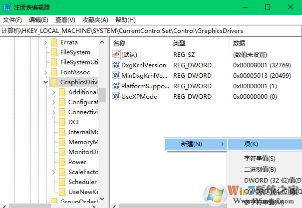Expand the FontAssoc key
302x208 pixels.
click(45, 72)
